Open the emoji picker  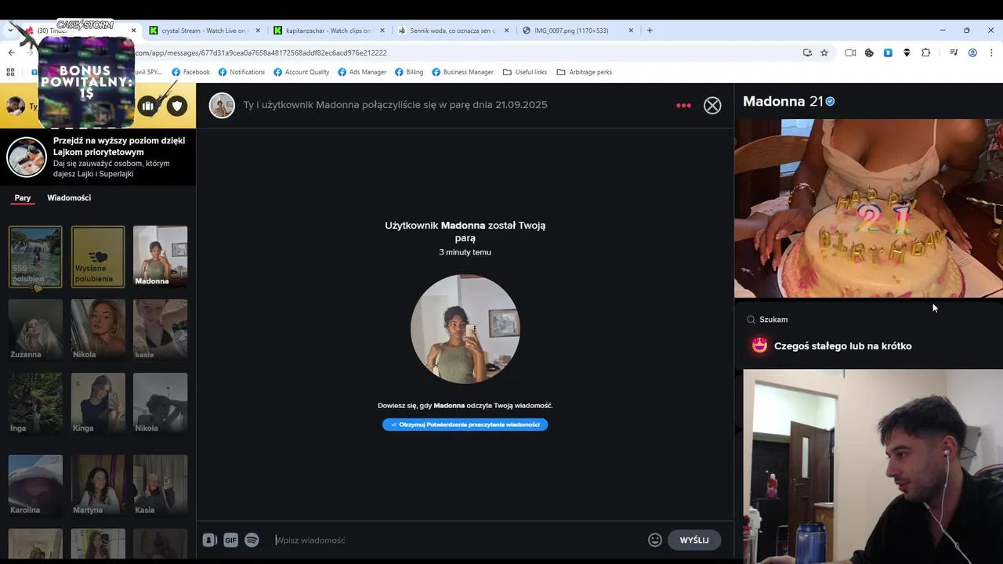click(655, 540)
